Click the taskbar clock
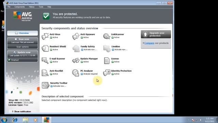This screenshot has width=218, height=123. [x=209, y=120]
